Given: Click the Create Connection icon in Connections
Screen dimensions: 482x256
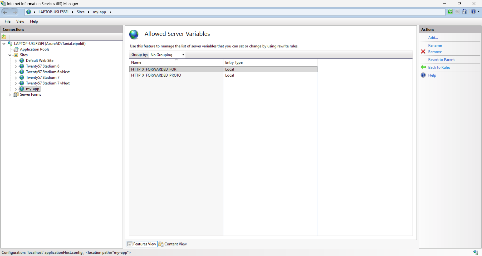Looking at the screenshot, I should [4, 37].
